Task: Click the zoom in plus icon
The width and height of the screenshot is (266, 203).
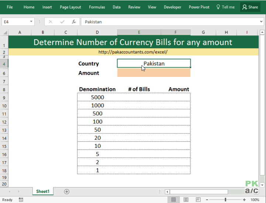Action: pyautogui.click(x=244, y=200)
